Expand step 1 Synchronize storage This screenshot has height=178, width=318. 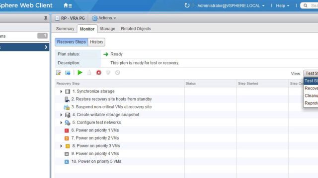(61, 91)
